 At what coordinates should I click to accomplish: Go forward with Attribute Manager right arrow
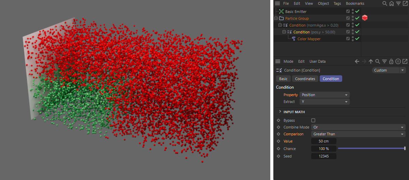364,61
